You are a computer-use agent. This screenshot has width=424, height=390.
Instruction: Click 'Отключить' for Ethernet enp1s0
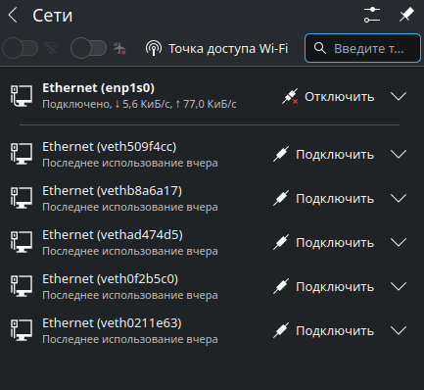(x=339, y=97)
